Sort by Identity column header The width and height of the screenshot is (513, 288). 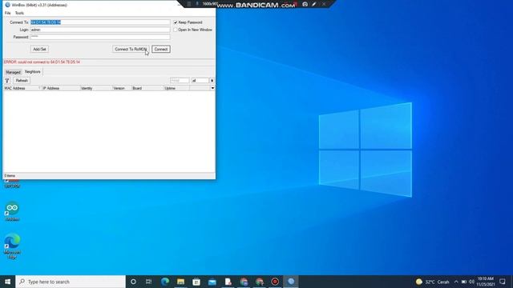click(x=96, y=88)
